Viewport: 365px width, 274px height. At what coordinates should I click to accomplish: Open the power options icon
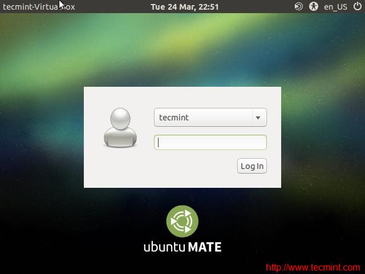pos(358,6)
